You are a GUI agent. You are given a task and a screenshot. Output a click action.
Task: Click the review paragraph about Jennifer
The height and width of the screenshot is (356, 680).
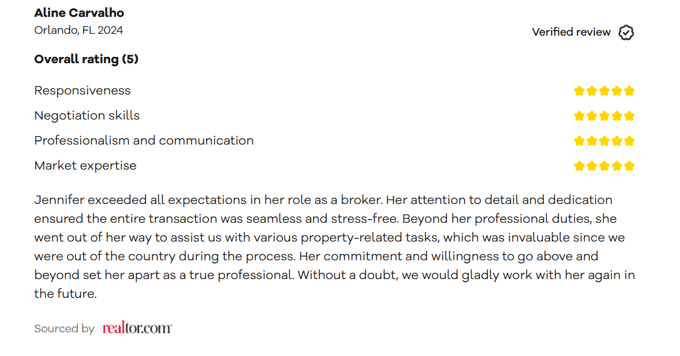pos(334,247)
